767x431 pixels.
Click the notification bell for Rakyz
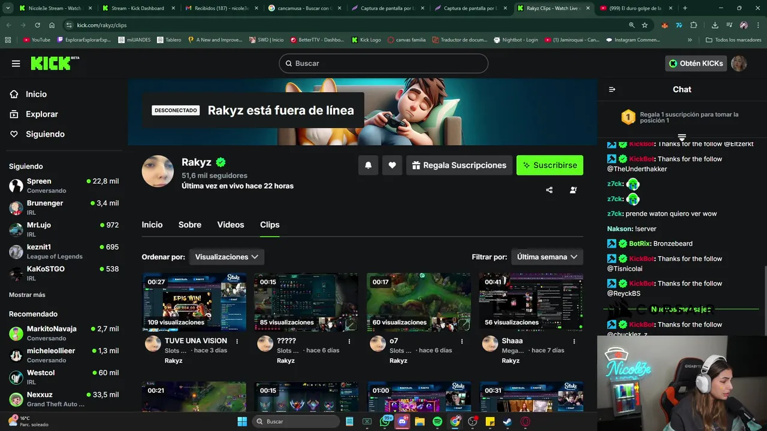pos(369,165)
